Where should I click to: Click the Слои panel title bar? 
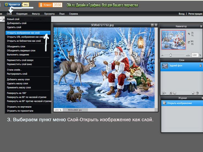point(182,60)
